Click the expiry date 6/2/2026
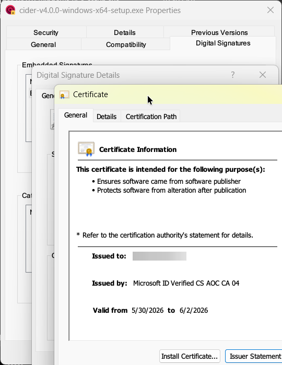This screenshot has height=365, width=282. tap(194, 310)
